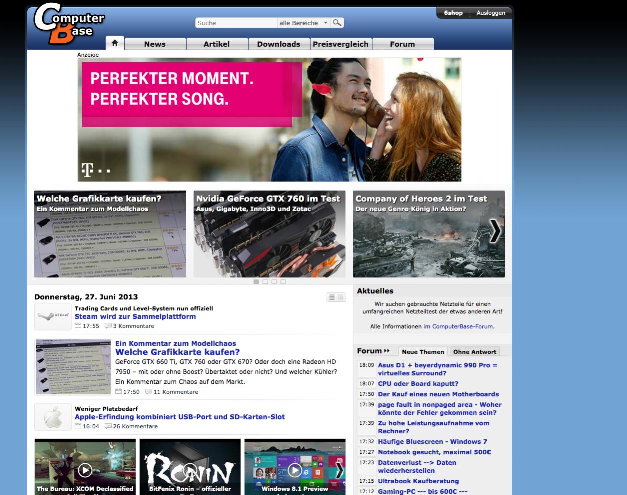Open thread 'Datenverlust --> Daten wiederherstellen'
Viewport: 627px width, 495px height.
(417, 467)
